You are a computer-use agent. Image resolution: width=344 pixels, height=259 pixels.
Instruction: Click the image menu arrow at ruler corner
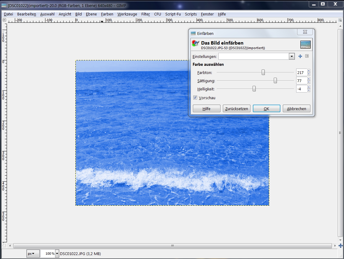(4, 20)
